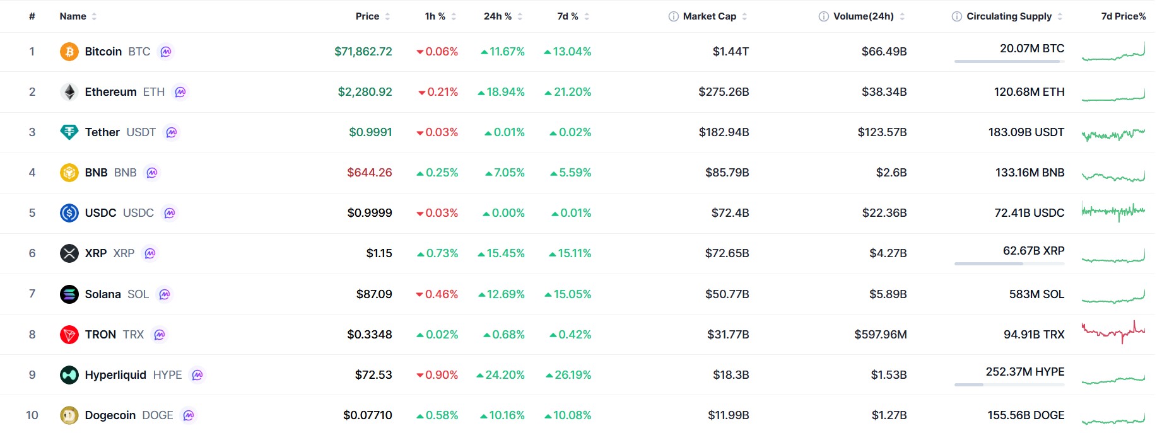Sort the table by Price column
1162x433 pixels.
pyautogui.click(x=373, y=16)
